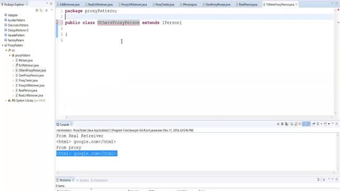Remove all terminated launches in Console
This screenshot has width=340, height=191.
[x=286, y=124]
